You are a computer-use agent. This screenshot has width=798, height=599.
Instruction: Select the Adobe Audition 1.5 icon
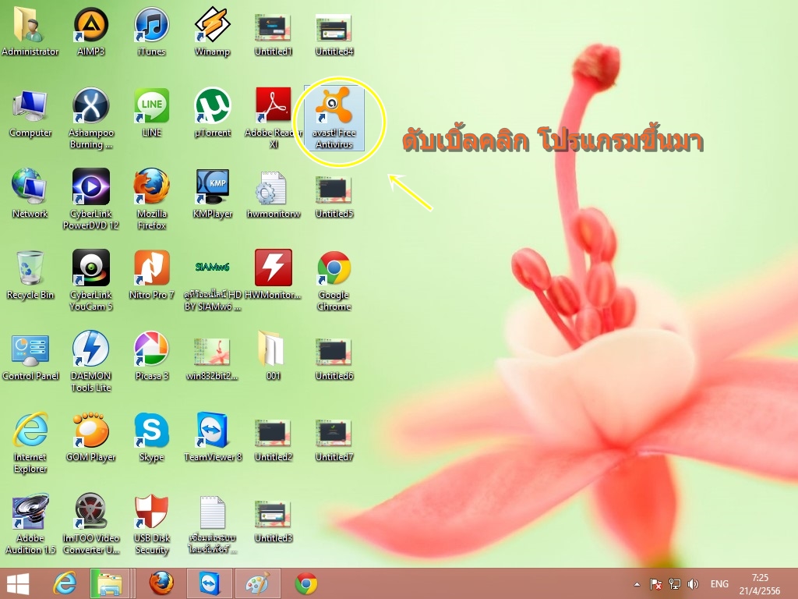(x=30, y=523)
